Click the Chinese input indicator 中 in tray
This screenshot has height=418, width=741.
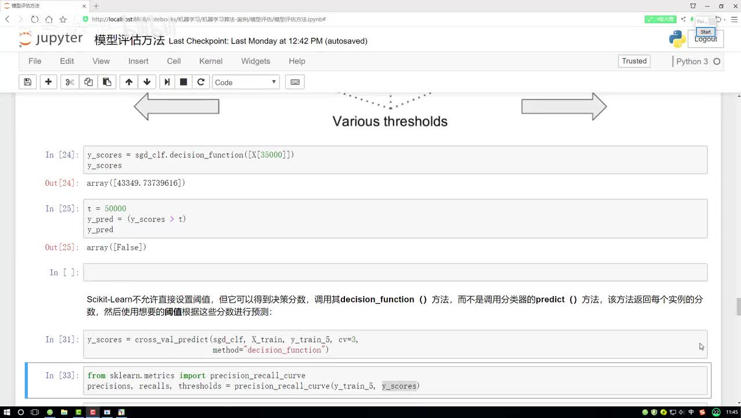(691, 412)
